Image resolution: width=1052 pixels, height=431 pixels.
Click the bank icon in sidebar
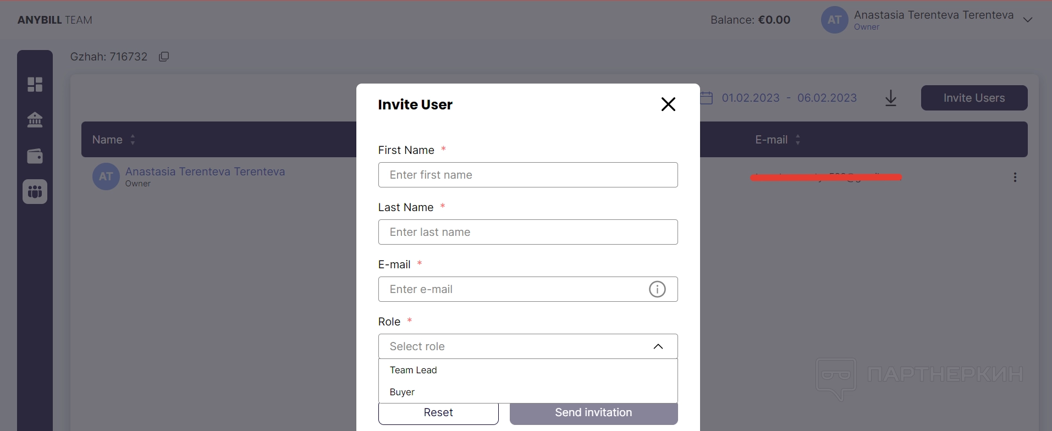[35, 120]
